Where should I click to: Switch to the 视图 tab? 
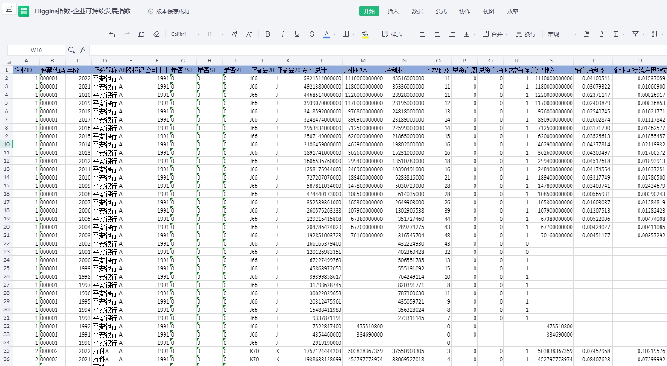point(489,11)
